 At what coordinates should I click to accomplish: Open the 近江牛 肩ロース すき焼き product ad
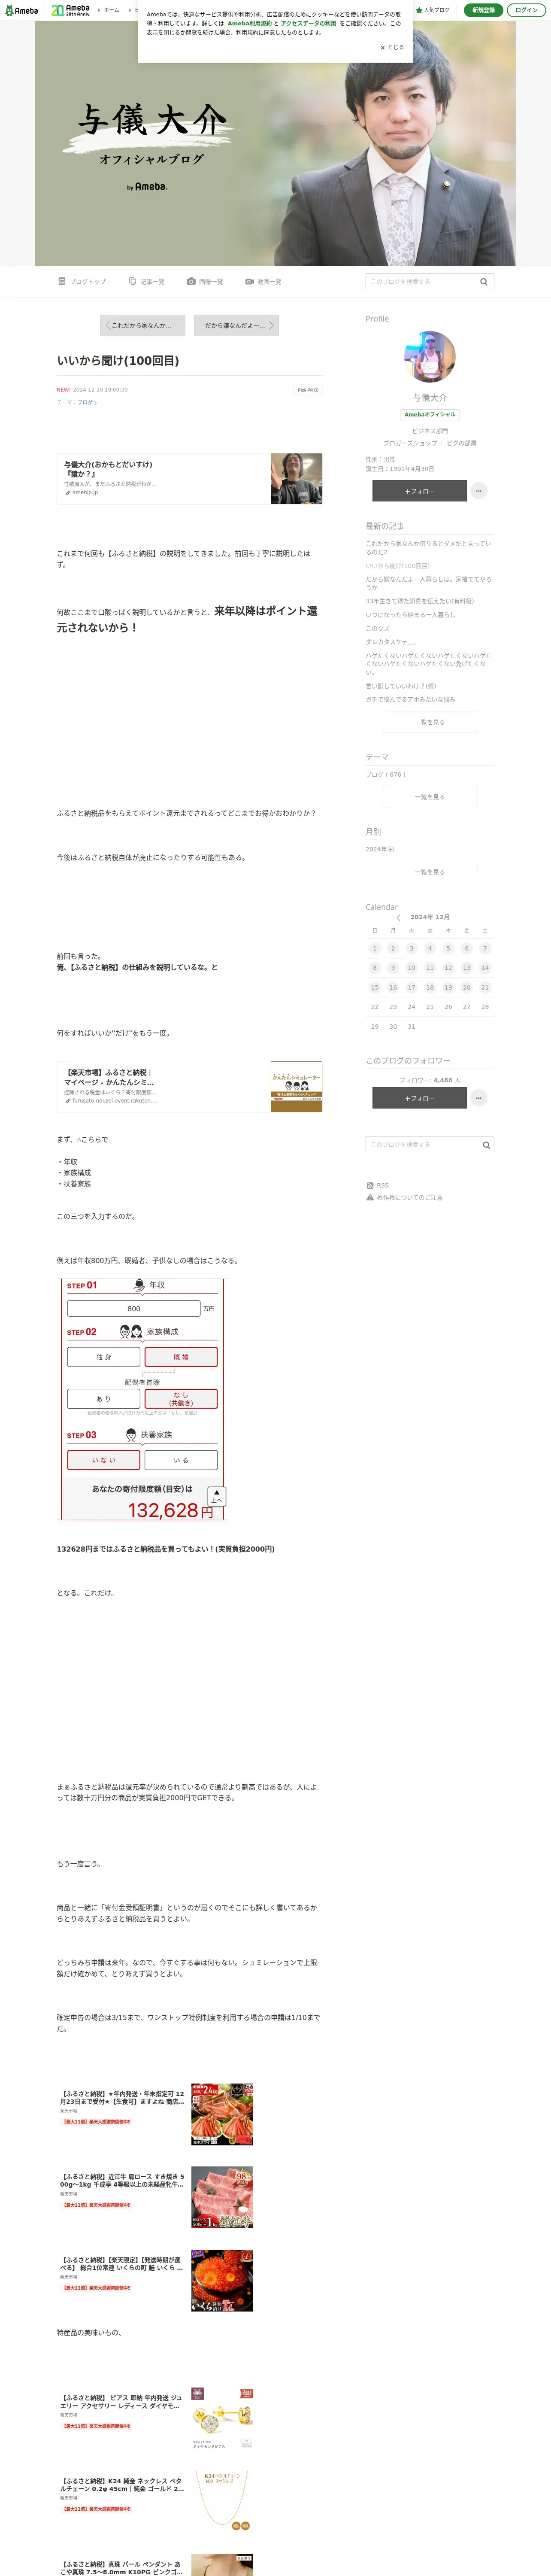(155, 2197)
